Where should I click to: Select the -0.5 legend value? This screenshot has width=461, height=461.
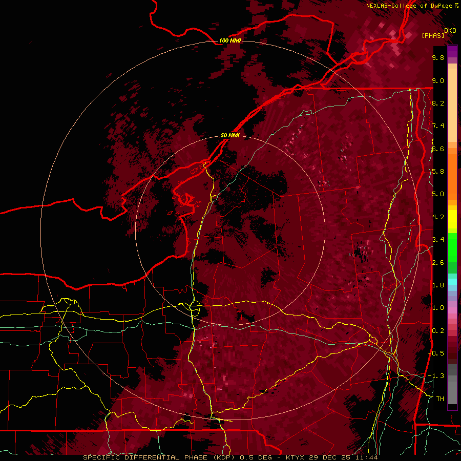click(436, 353)
